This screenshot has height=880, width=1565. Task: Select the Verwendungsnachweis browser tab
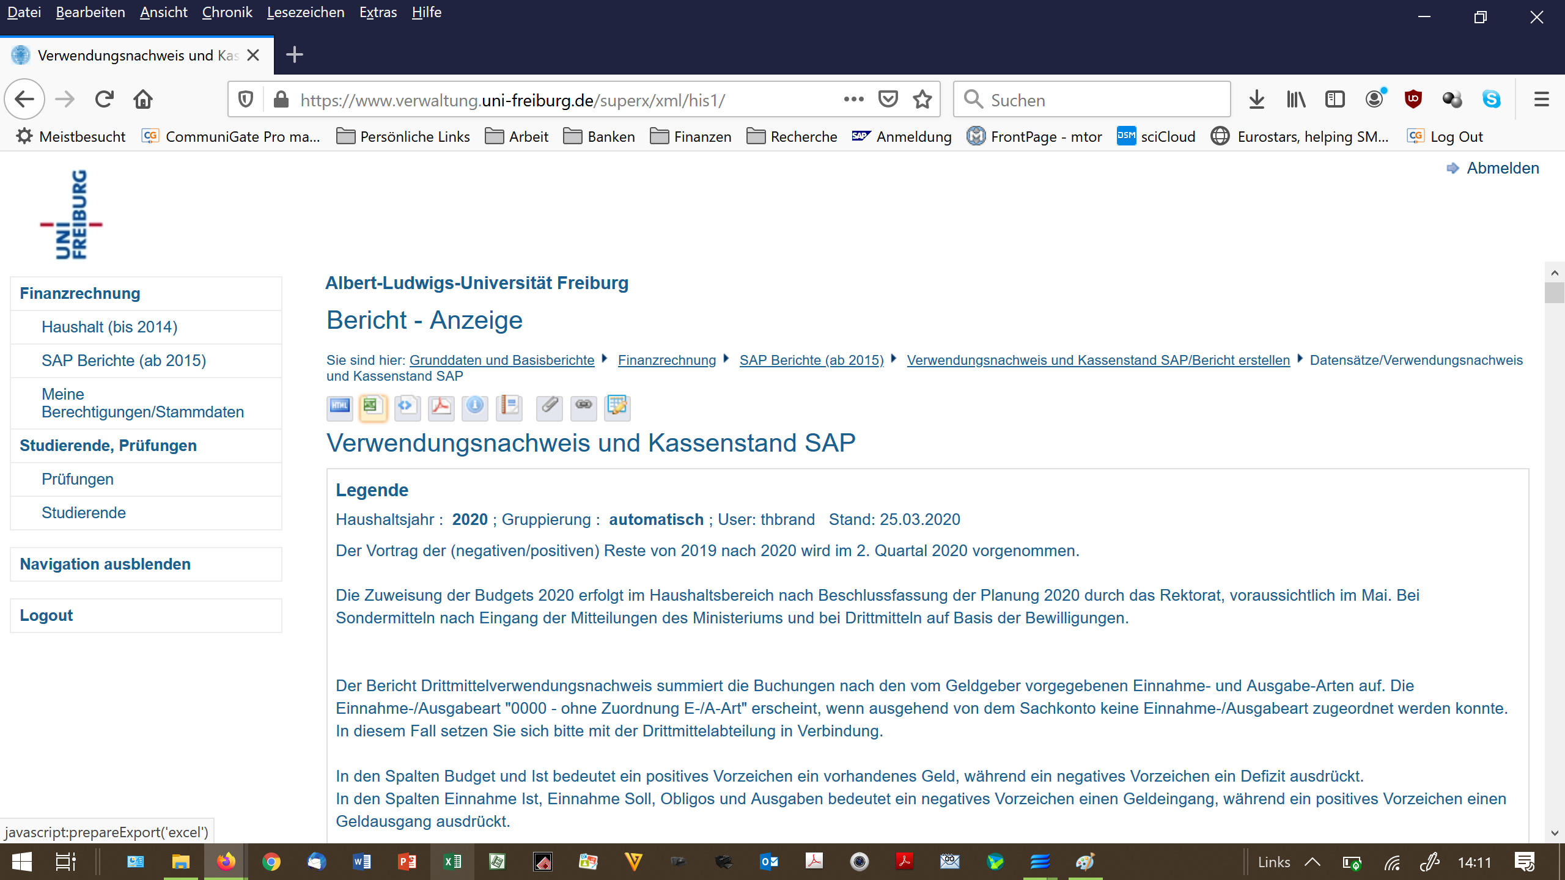pos(137,56)
